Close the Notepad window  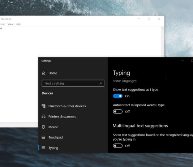tap(159, 19)
